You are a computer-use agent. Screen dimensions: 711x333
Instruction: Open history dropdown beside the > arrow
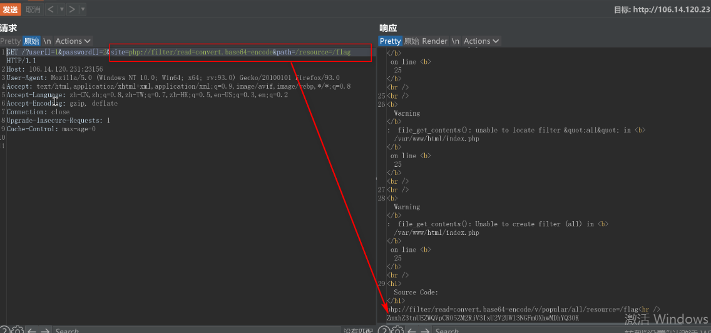[83, 9]
